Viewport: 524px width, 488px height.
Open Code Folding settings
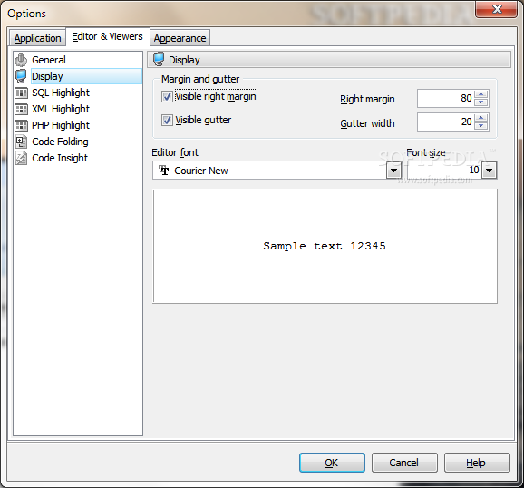pyautogui.click(x=60, y=142)
